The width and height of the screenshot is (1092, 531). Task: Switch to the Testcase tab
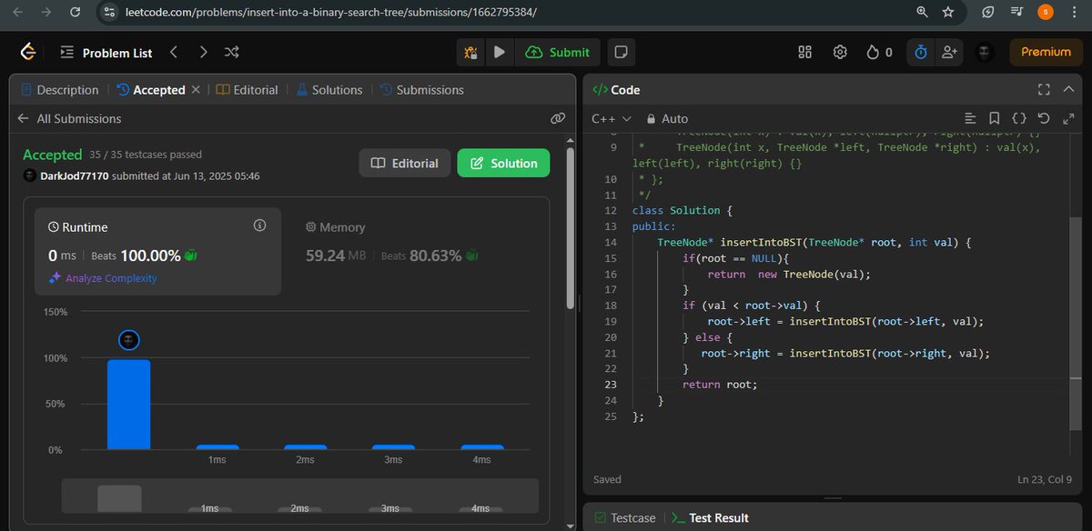tap(624, 517)
